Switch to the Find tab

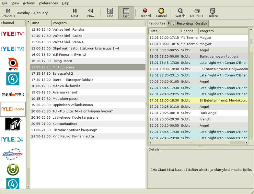(171, 23)
